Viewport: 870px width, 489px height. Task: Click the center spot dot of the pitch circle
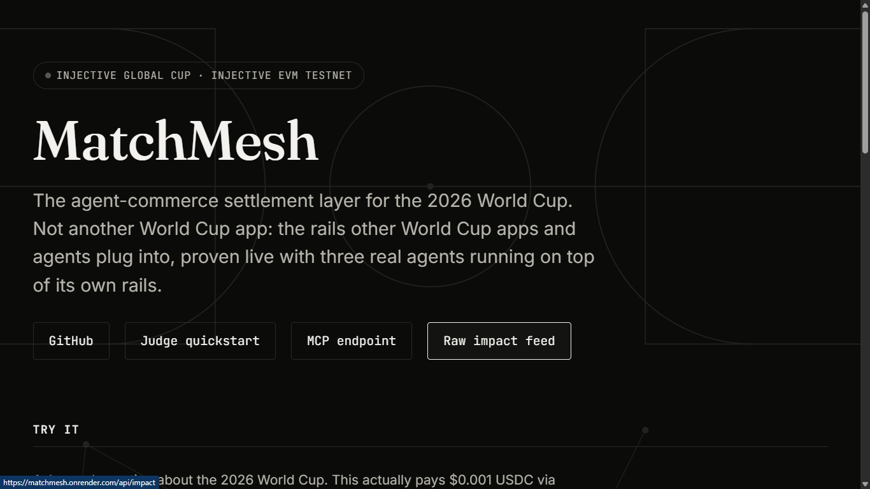(430, 187)
